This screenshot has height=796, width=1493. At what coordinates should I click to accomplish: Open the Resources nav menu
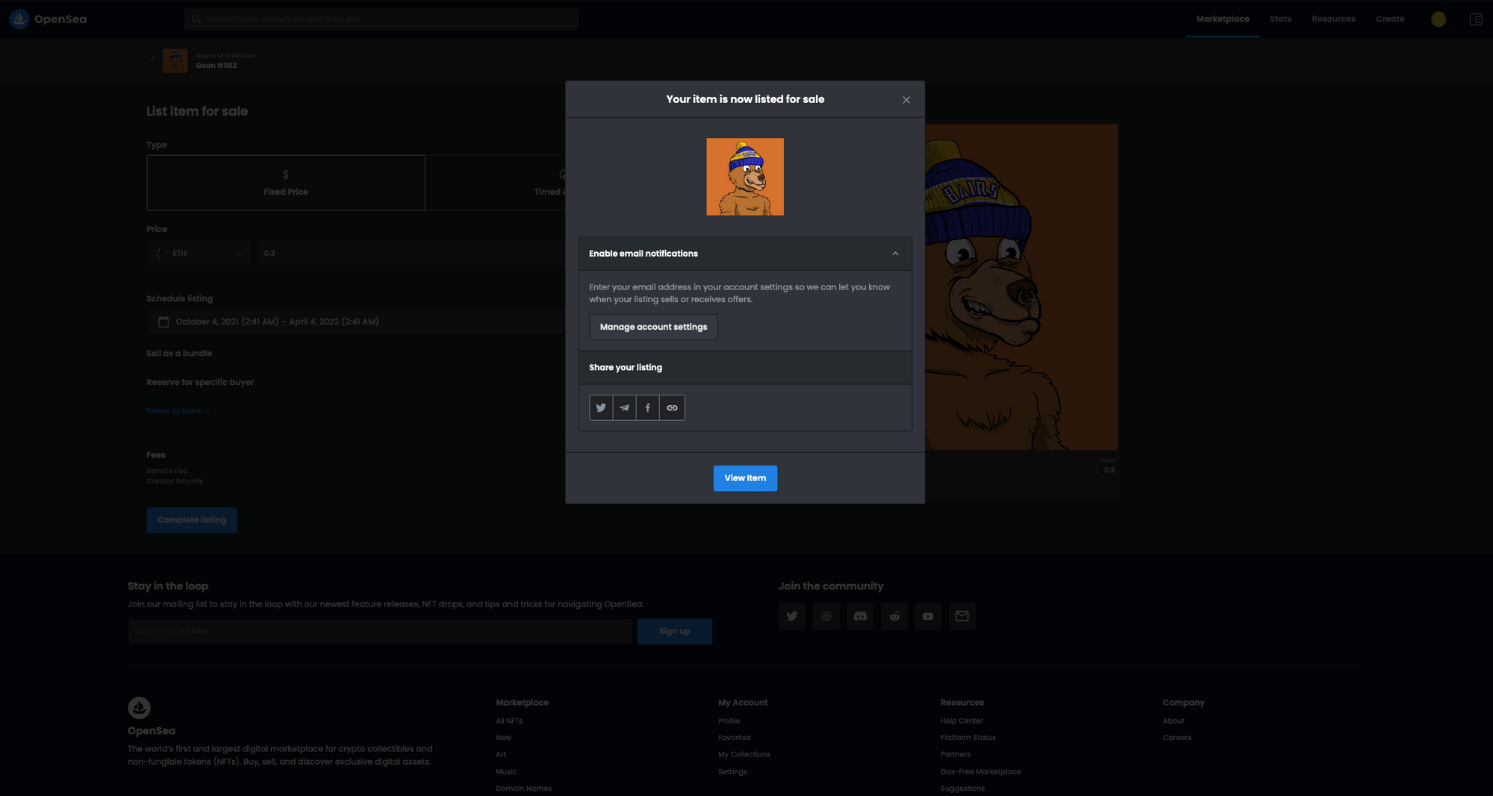(1333, 19)
